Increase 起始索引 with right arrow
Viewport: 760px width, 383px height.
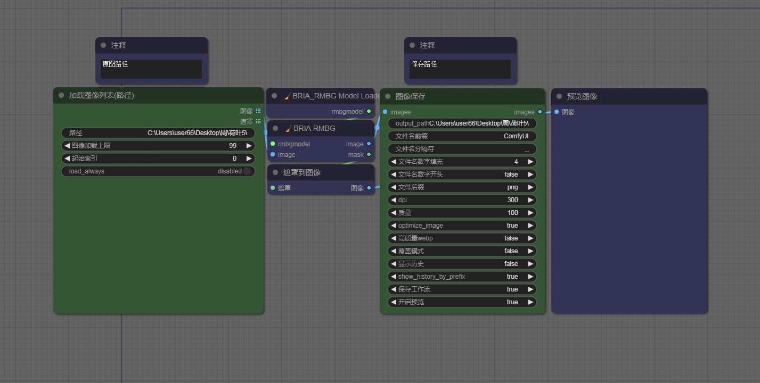[x=249, y=159]
